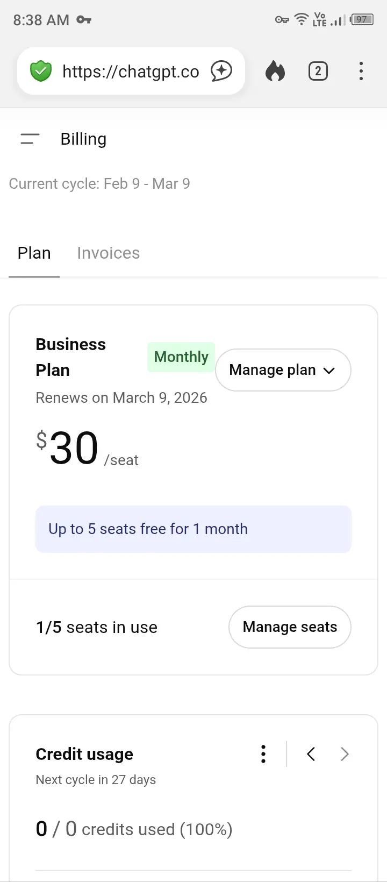Select the Plan tab

point(34,253)
